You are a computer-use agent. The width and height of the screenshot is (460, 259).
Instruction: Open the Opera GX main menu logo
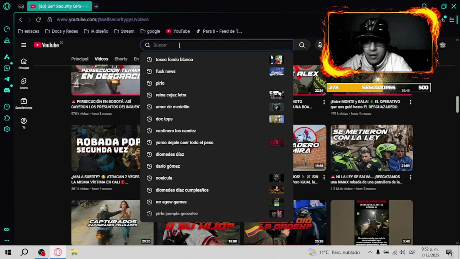point(6,6)
